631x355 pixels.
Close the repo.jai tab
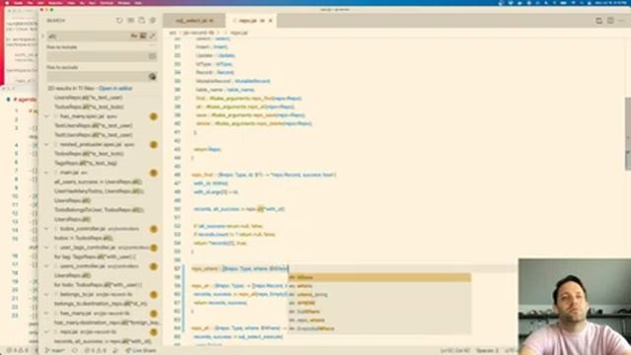pos(270,21)
